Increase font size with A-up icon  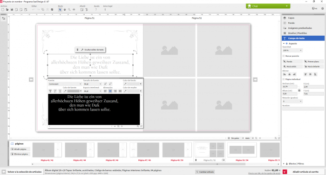click(x=105, y=84)
